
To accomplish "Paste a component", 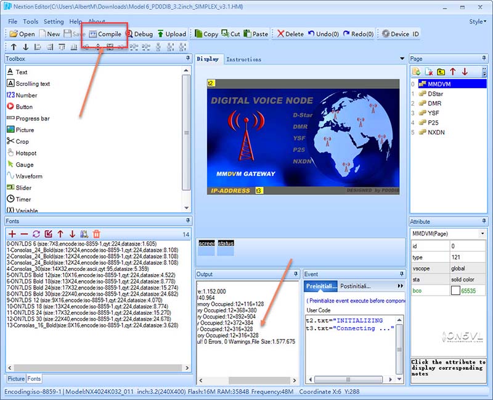I will [x=256, y=34].
